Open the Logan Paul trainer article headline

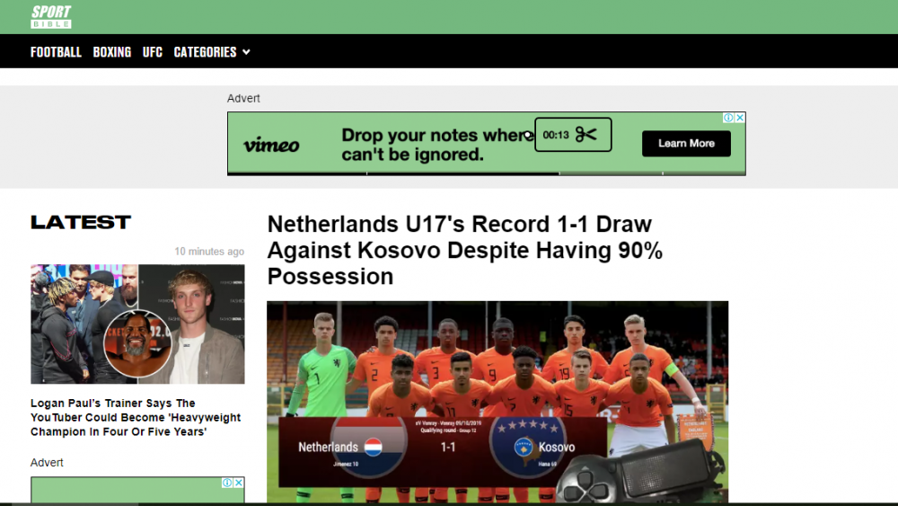136,417
